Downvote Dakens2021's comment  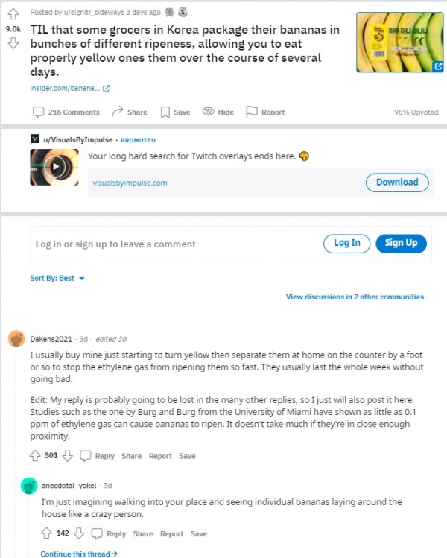tap(67, 456)
